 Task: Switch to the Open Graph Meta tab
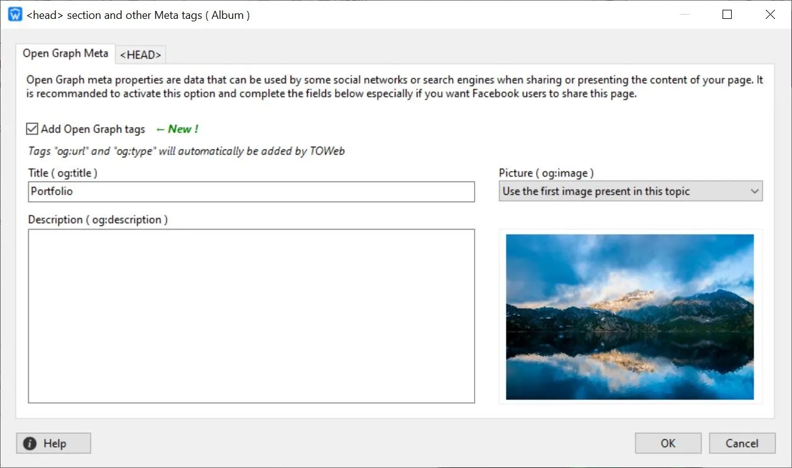[65, 54]
